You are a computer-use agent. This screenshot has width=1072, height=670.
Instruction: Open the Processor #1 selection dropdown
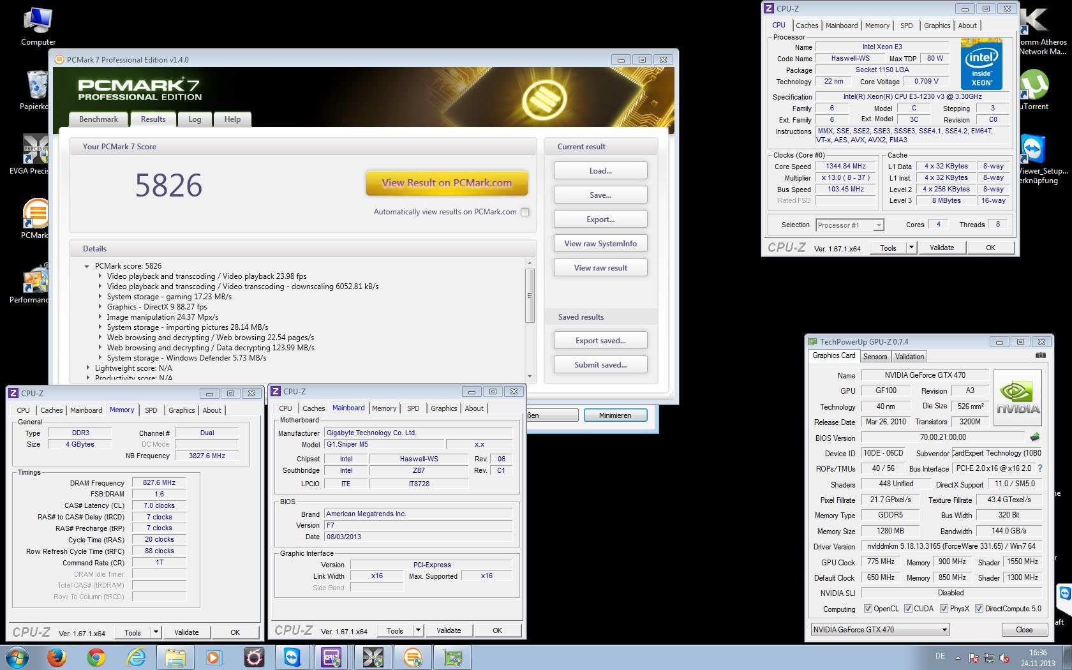click(x=850, y=225)
